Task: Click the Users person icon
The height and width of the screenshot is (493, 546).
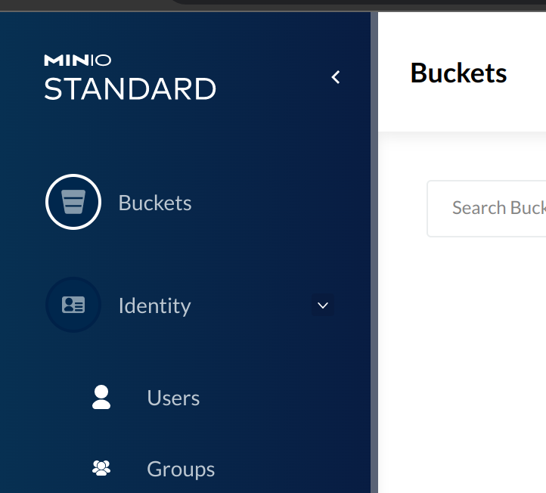Action: 101,397
